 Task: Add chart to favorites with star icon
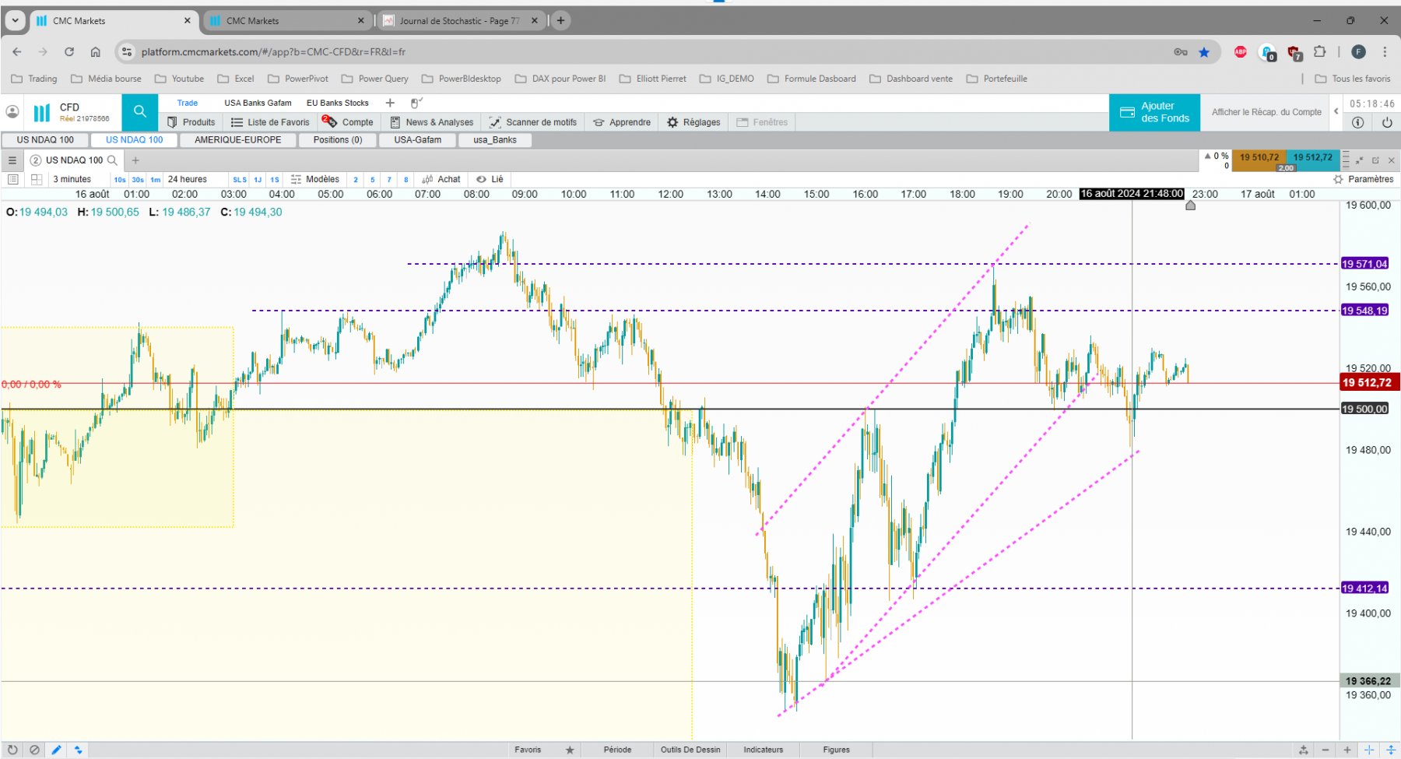pyautogui.click(x=570, y=750)
